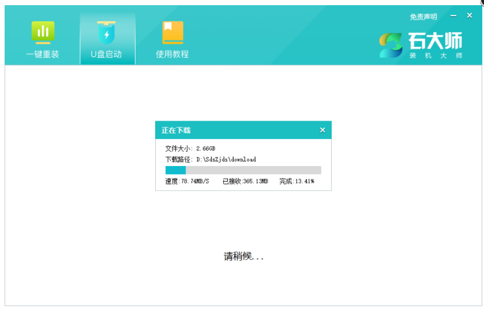The height and width of the screenshot is (309, 484).
Task: Open the 使用教程 tab
Action: 172,39
